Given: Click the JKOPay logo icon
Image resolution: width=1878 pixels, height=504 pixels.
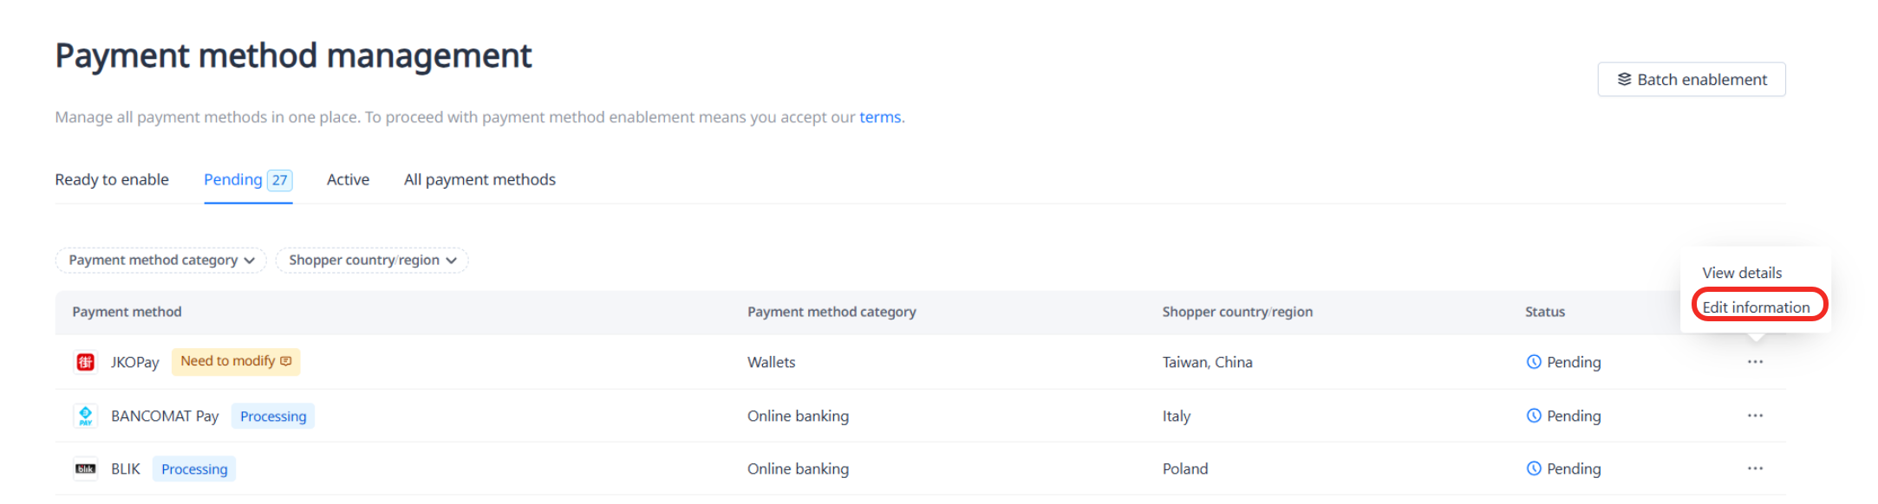Looking at the screenshot, I should tap(85, 362).
